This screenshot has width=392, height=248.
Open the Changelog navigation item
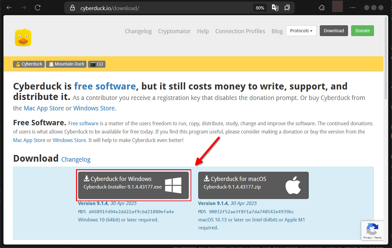[x=138, y=31]
